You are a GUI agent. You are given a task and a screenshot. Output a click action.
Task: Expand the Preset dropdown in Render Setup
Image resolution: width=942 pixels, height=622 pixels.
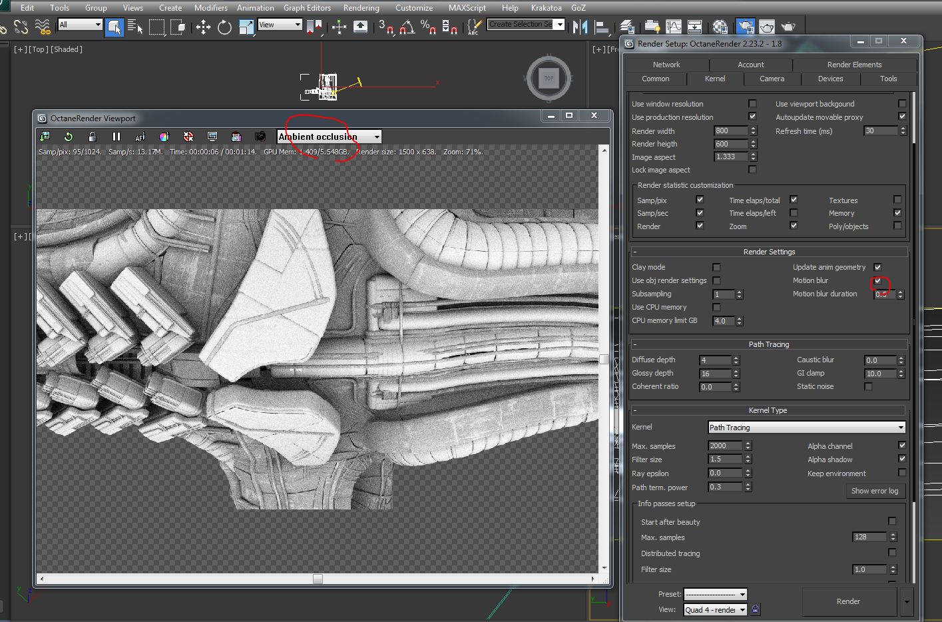click(715, 594)
